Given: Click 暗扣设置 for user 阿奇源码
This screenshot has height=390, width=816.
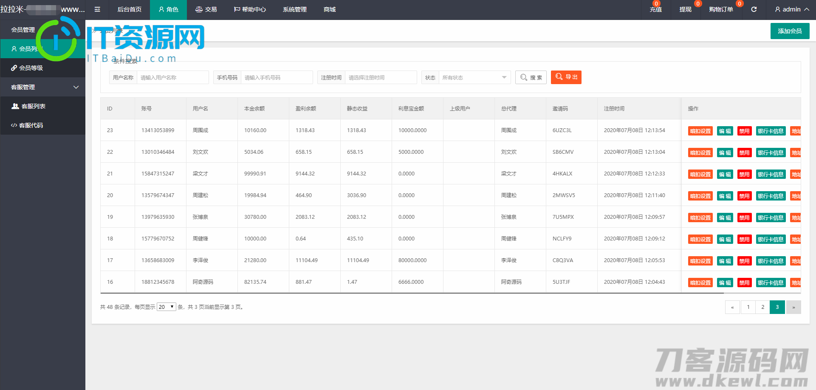Looking at the screenshot, I should click(x=700, y=283).
